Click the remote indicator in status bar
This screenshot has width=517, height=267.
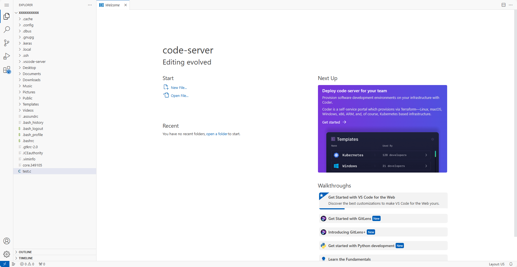5,264
